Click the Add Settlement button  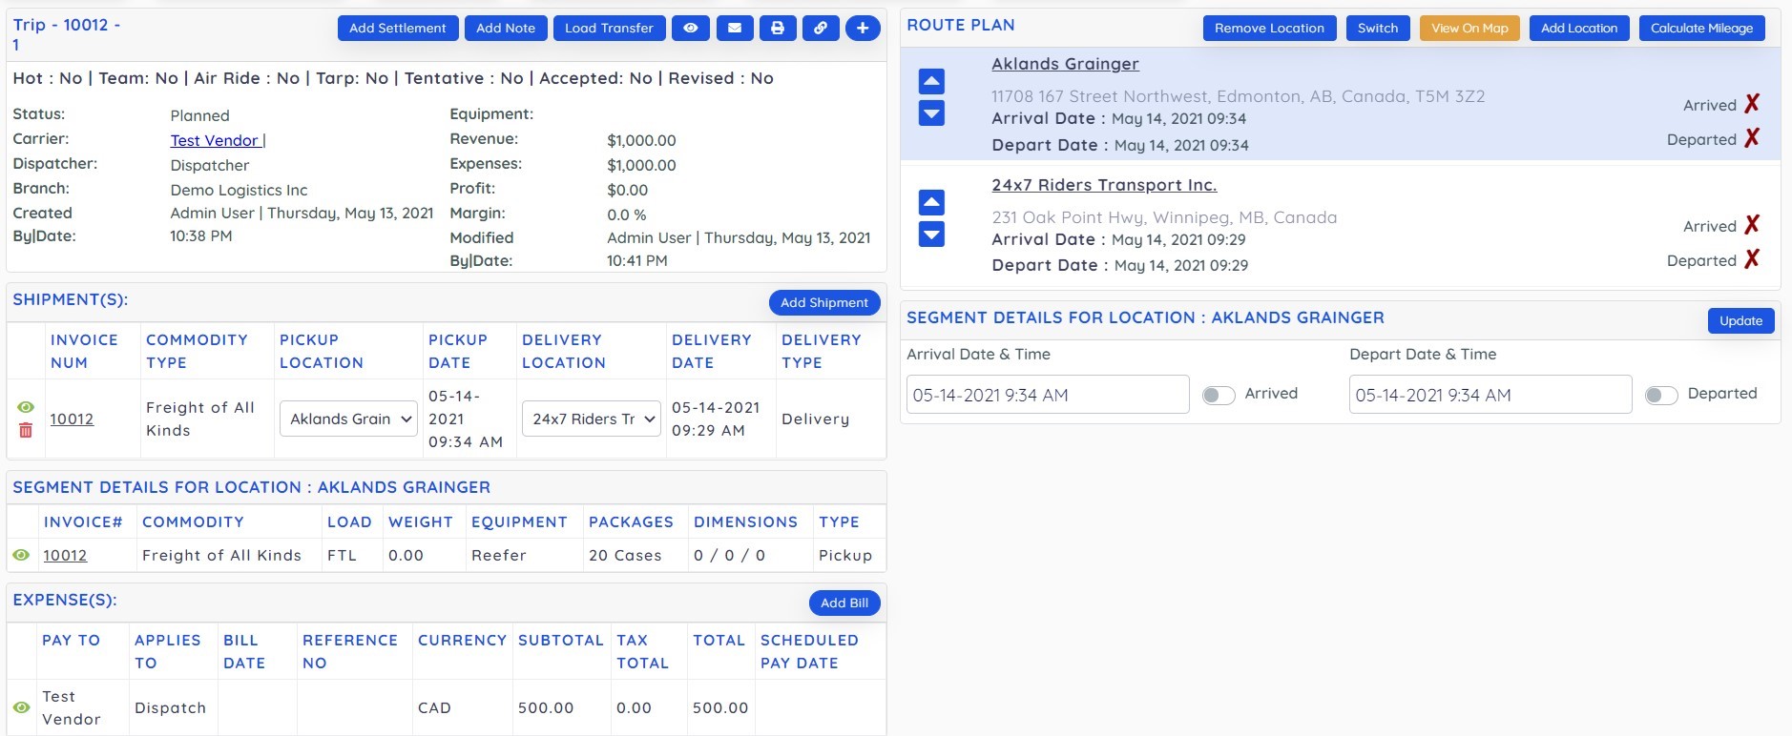[x=397, y=29]
